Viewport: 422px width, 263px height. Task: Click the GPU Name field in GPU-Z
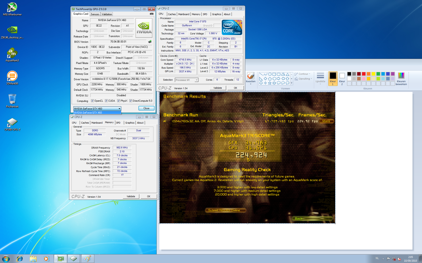(112, 20)
